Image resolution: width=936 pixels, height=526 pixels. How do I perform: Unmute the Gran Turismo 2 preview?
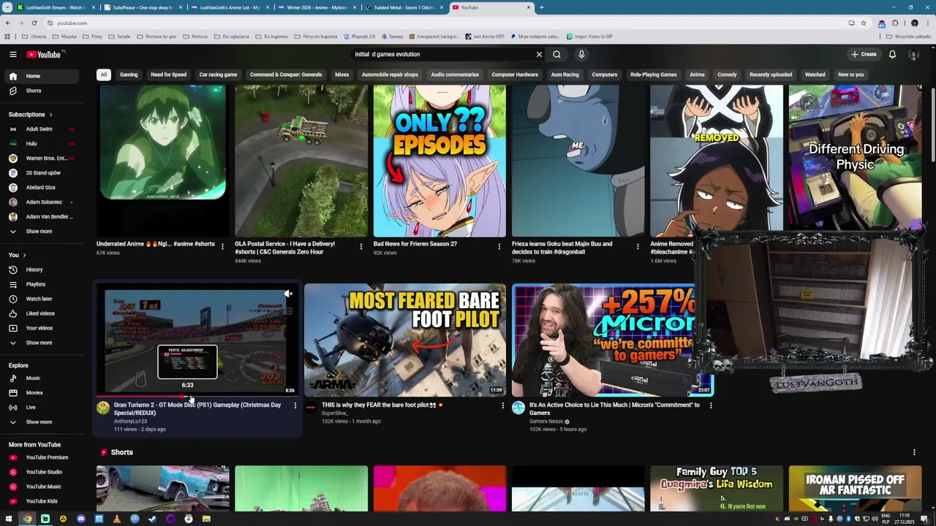point(288,294)
